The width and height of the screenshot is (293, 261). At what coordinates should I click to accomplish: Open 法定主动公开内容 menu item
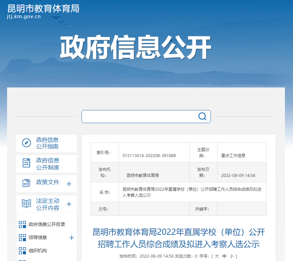point(47,204)
